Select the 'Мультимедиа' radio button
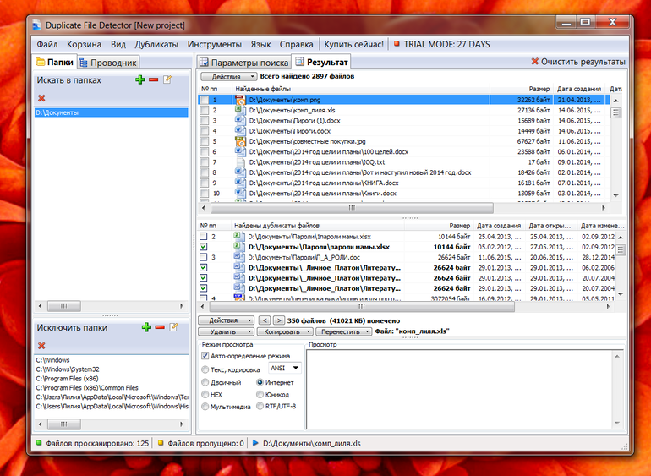This screenshot has width=651, height=476. point(205,406)
